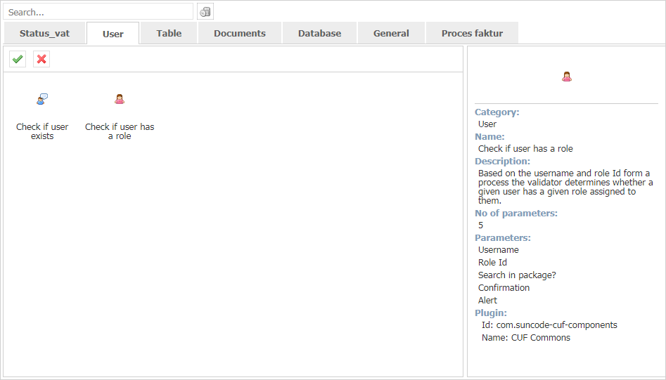Image resolution: width=666 pixels, height=380 pixels.
Task: Switch to the Status_vat tab
Action: click(44, 33)
